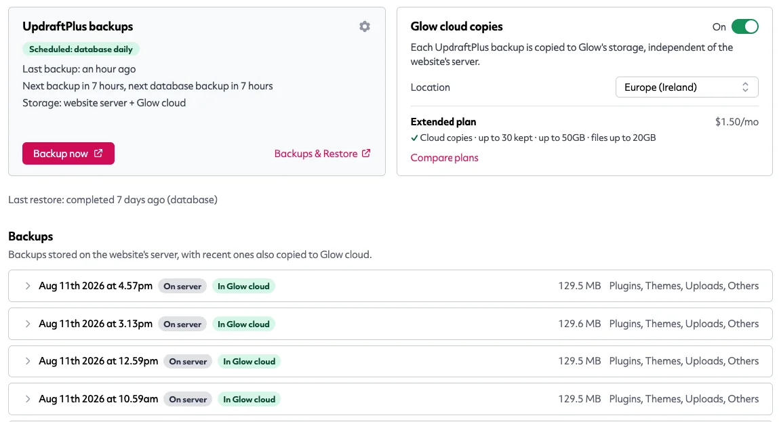The width and height of the screenshot is (779, 422).
Task: Click 'On server' badge on 4.57pm backup
Action: pyautogui.click(x=182, y=286)
